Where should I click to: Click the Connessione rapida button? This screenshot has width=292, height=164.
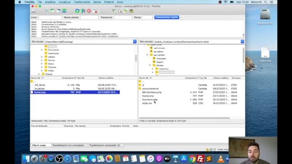(x=167, y=17)
